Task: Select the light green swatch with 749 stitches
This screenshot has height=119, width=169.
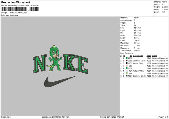Action: 127,73
